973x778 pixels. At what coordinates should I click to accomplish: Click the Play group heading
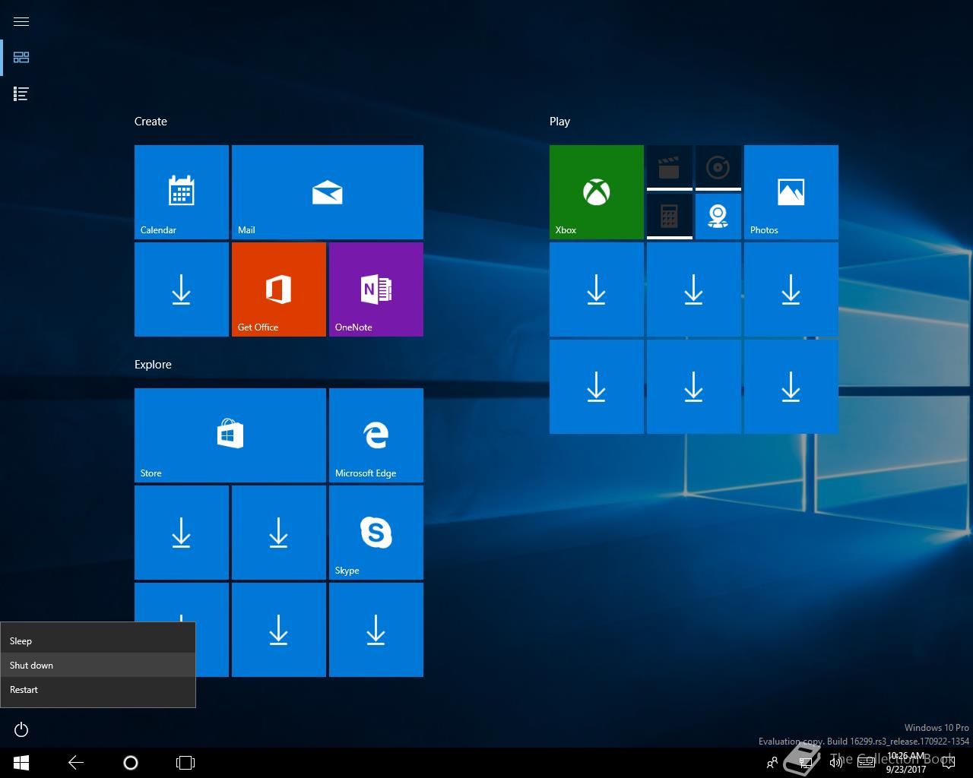point(559,122)
